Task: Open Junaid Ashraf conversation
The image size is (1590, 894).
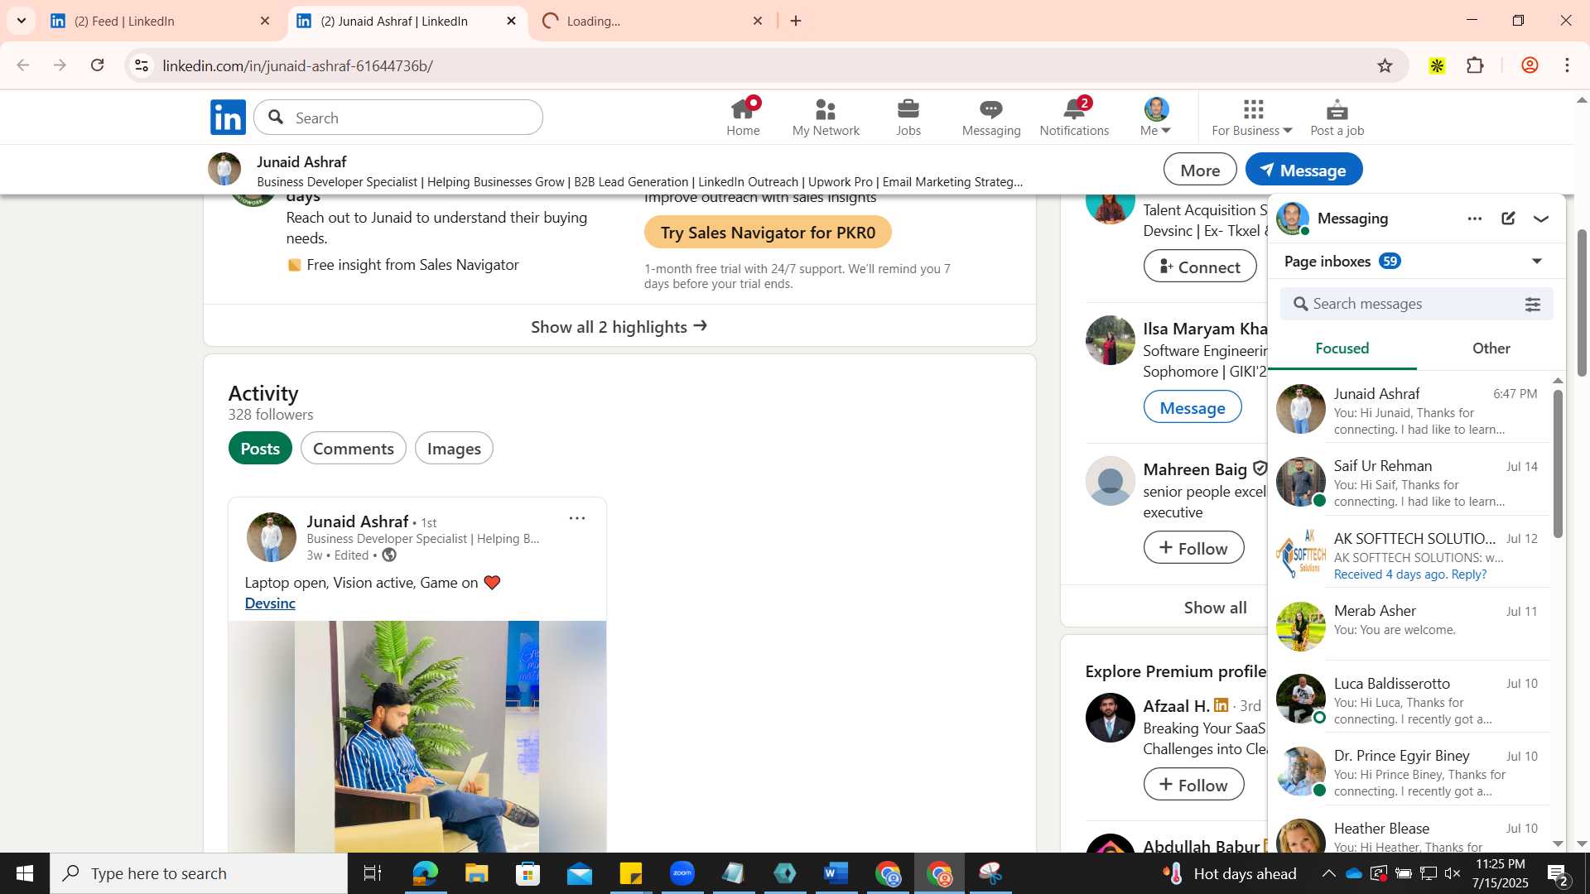Action: point(1409,410)
